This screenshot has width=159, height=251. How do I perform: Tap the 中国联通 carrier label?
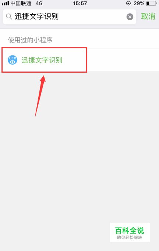tap(21, 3)
